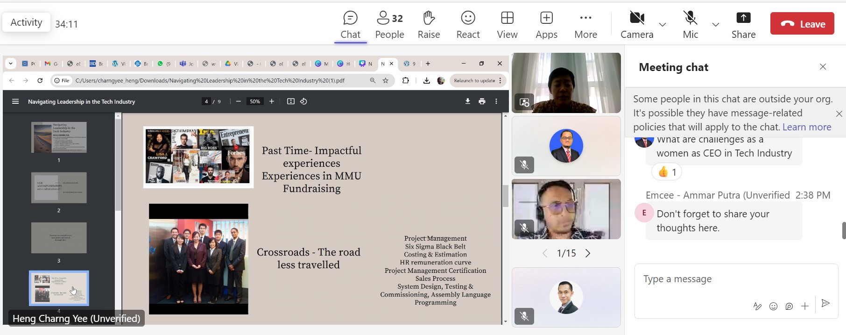Expand camera options chevron next to Camera

[663, 24]
